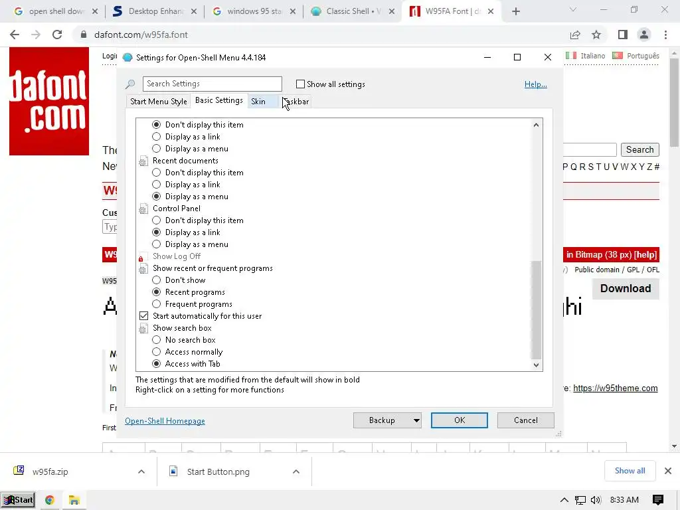
Task: Click dafont Download button
Action: point(626,288)
